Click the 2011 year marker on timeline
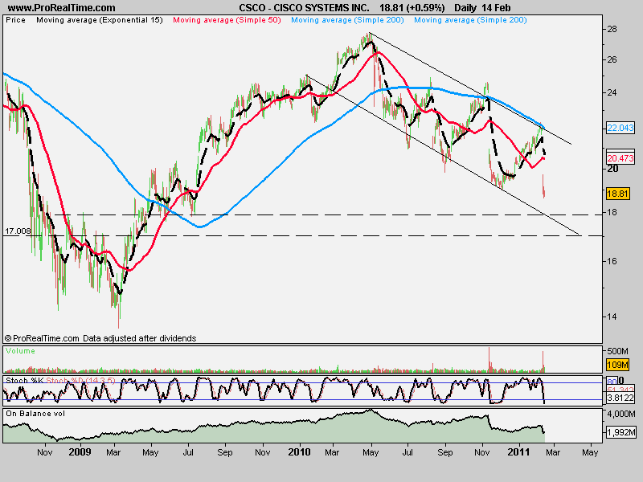The image size is (643, 482). (x=518, y=452)
